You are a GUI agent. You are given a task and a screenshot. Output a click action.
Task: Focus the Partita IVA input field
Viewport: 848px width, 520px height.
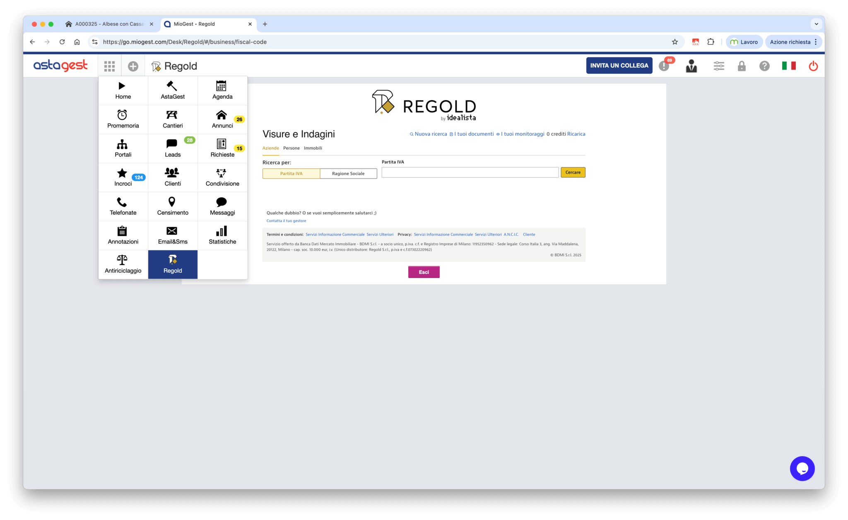pyautogui.click(x=470, y=172)
